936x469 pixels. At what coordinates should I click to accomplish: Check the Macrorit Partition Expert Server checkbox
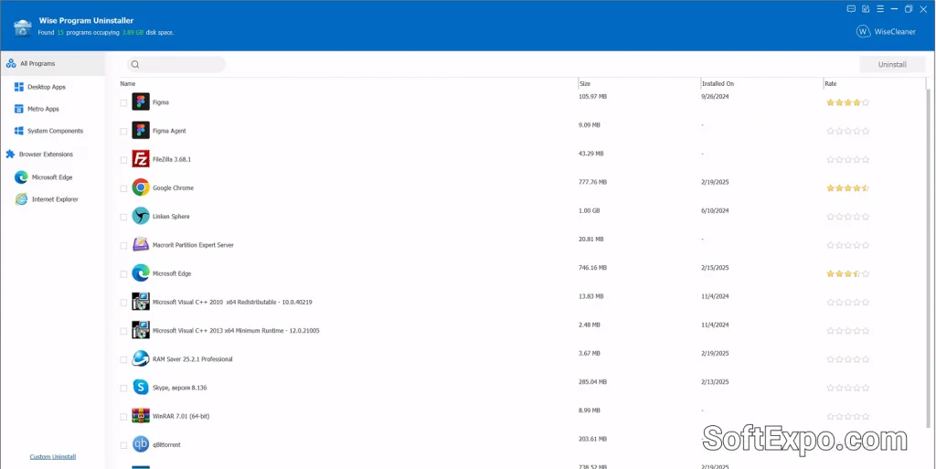pyautogui.click(x=124, y=246)
